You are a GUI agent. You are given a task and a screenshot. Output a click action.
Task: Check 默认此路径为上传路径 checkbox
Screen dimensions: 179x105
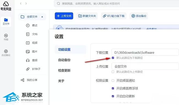tap(113, 72)
